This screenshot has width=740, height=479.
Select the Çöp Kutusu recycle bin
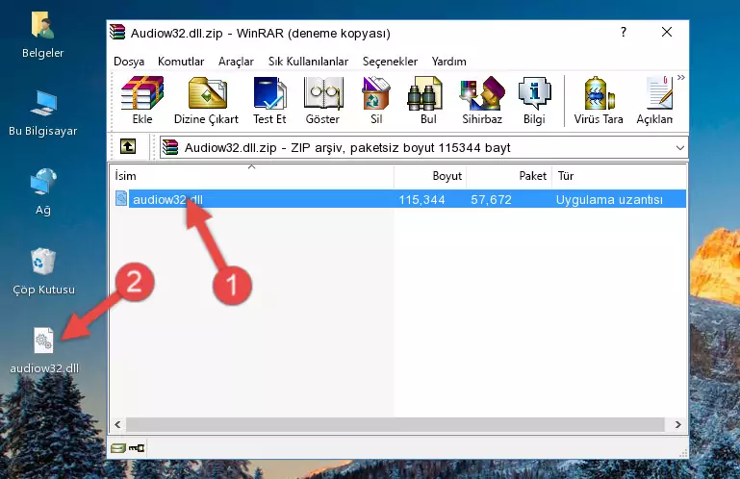(43, 271)
